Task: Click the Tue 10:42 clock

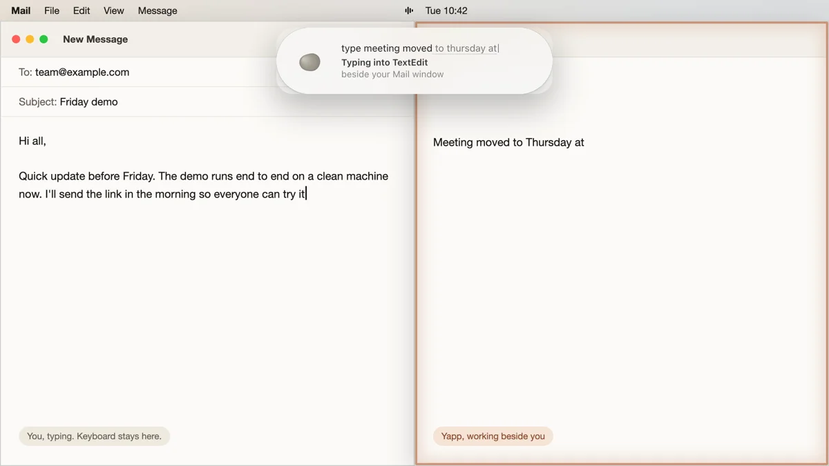Action: tap(446, 10)
